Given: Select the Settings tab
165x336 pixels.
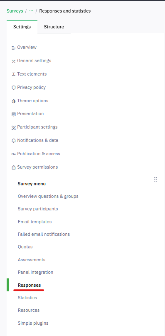Looking at the screenshot, I should tap(22, 27).
